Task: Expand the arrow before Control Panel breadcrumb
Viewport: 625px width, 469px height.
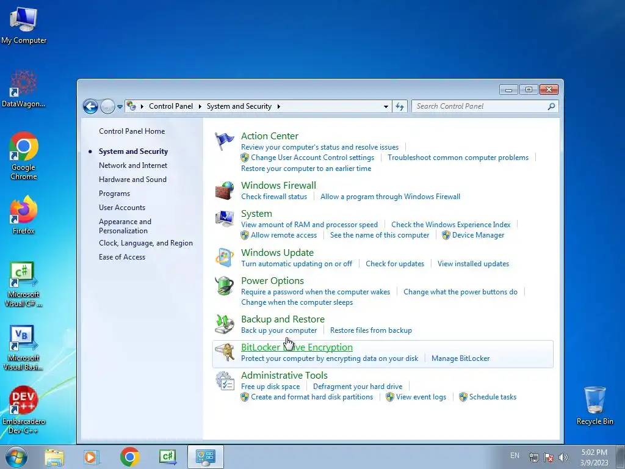Action: pyautogui.click(x=142, y=106)
